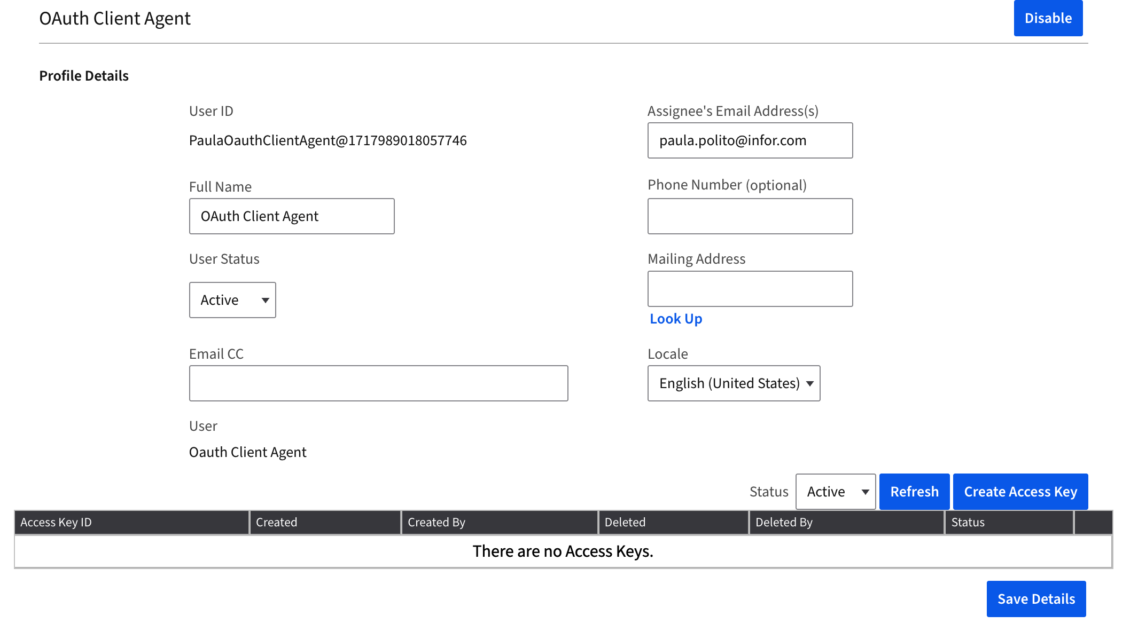Select the Mailing Address input field
Screen dimensions: 1138x631
click(x=750, y=289)
